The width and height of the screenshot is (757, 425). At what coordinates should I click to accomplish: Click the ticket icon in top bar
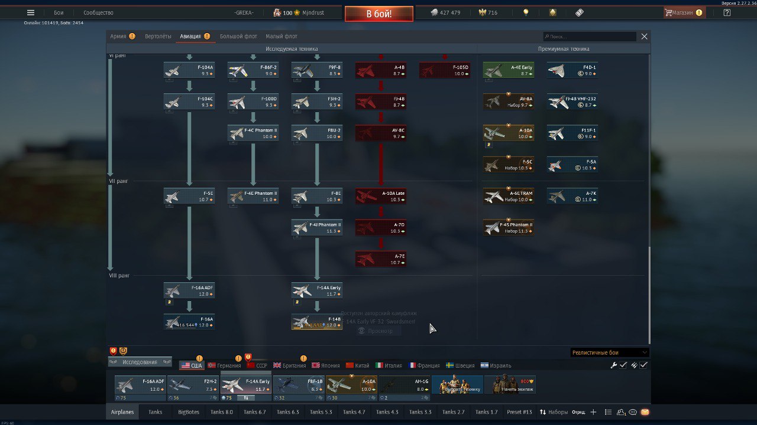580,12
